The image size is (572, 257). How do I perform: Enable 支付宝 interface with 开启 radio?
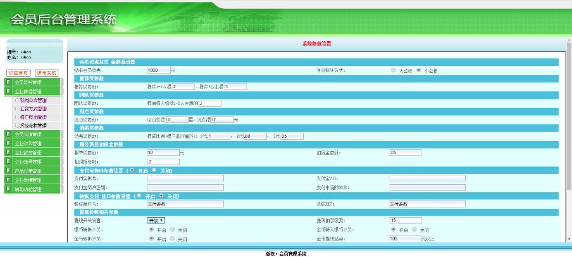132,170
